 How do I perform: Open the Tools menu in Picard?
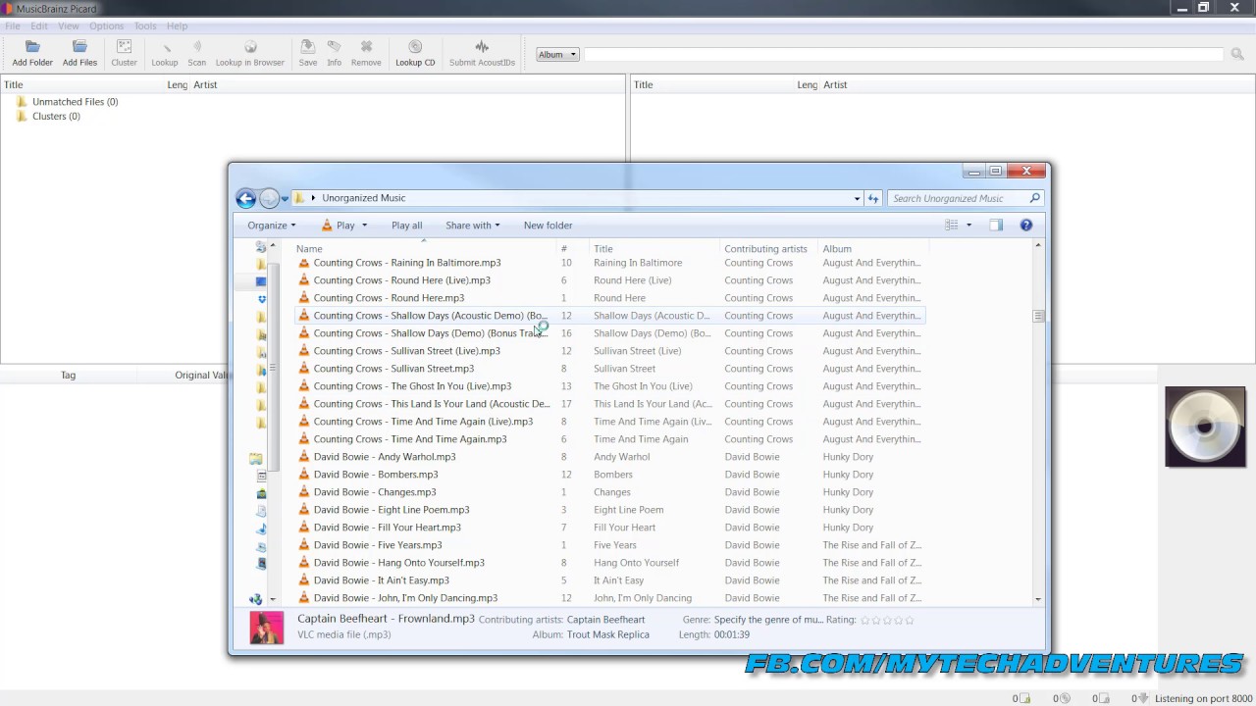click(145, 25)
